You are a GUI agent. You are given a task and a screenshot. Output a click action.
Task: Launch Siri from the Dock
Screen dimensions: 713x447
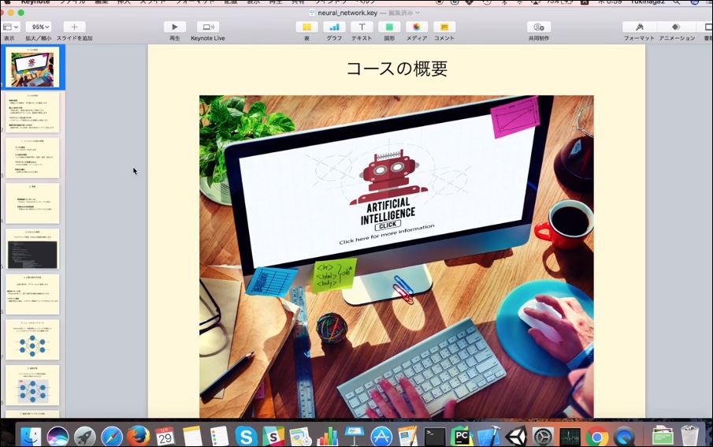(58, 437)
